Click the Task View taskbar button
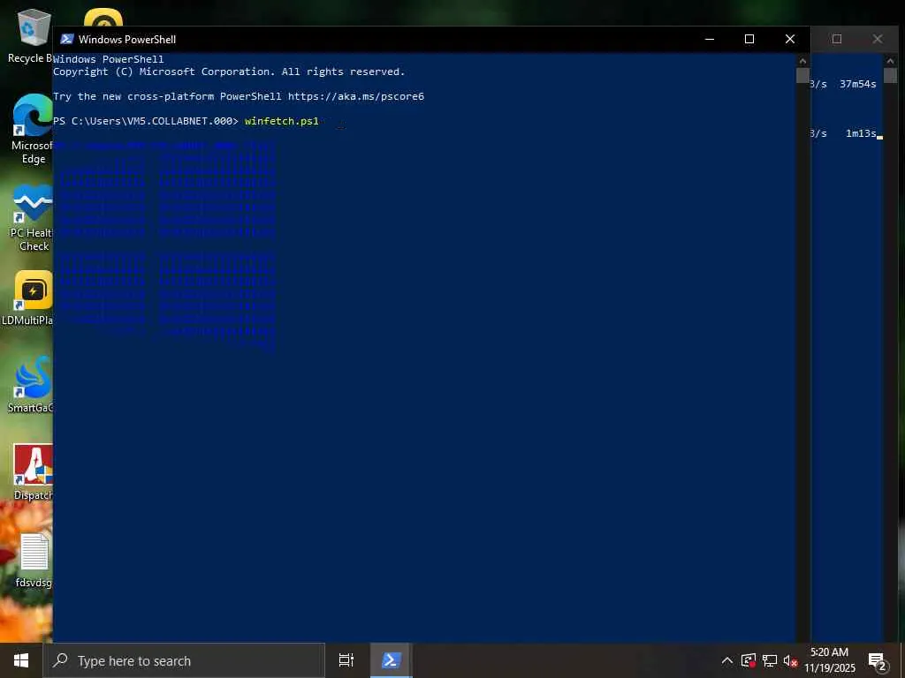905x678 pixels. click(346, 660)
